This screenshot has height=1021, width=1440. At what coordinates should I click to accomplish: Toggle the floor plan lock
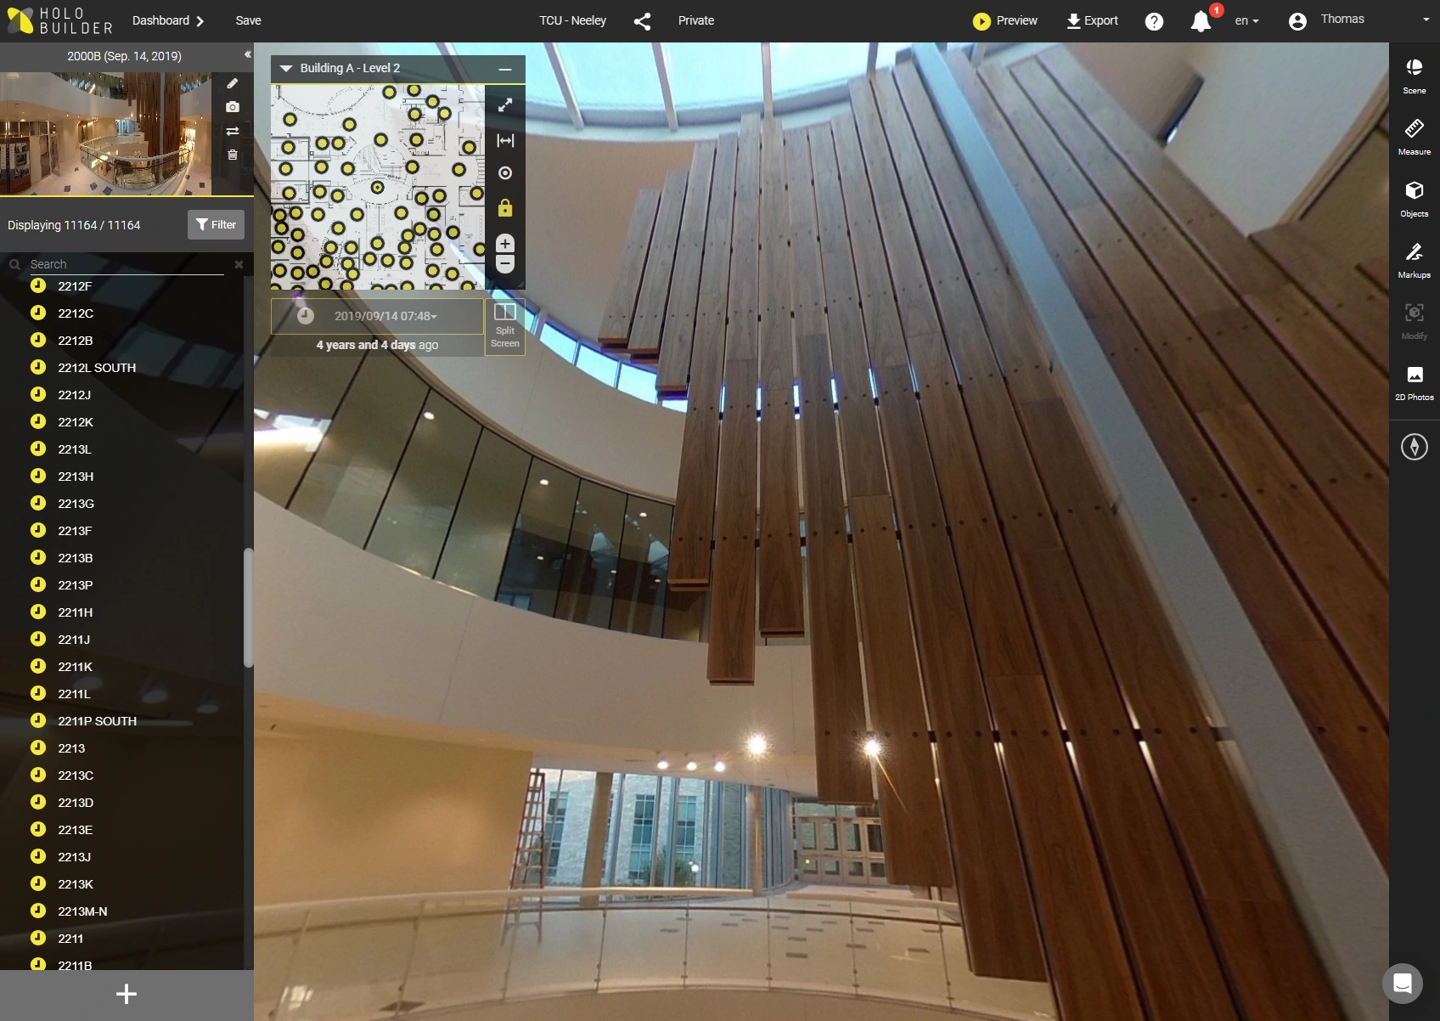pyautogui.click(x=505, y=208)
